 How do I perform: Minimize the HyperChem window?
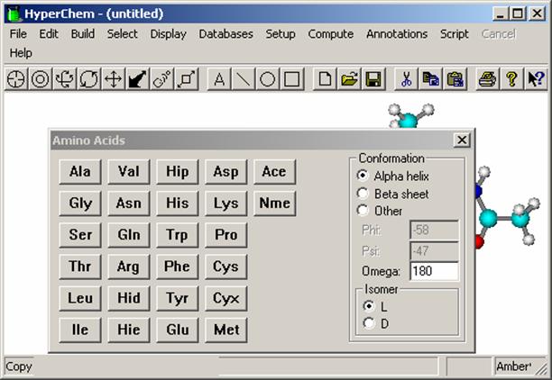tap(501, 14)
